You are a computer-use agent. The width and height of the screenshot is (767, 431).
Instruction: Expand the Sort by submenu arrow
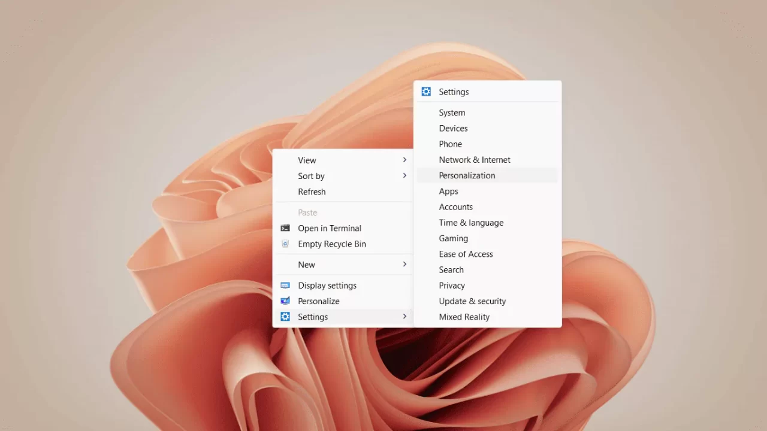pos(404,175)
